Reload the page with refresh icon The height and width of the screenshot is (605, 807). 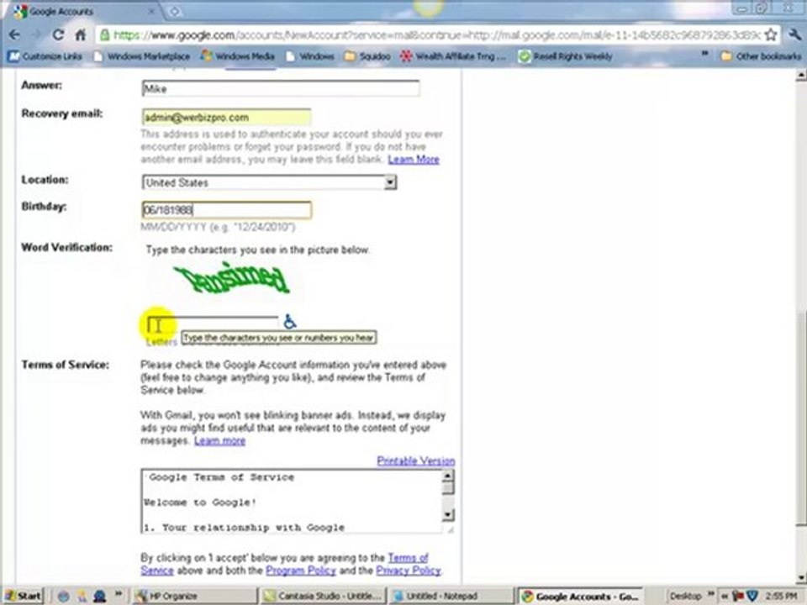58,35
